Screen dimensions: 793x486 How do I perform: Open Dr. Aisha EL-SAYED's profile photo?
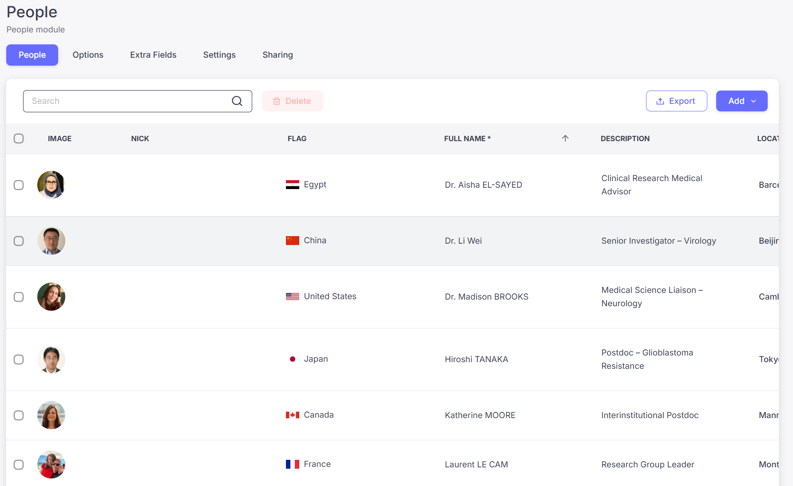[x=51, y=185]
